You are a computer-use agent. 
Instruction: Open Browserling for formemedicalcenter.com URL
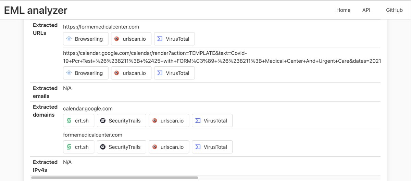86,39
